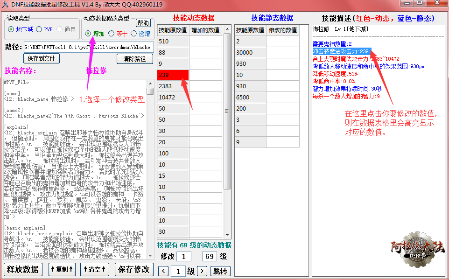Go to previous level with left arrow

(x=163, y=271)
